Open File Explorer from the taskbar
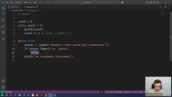172x97 pixels. click(20, 95)
